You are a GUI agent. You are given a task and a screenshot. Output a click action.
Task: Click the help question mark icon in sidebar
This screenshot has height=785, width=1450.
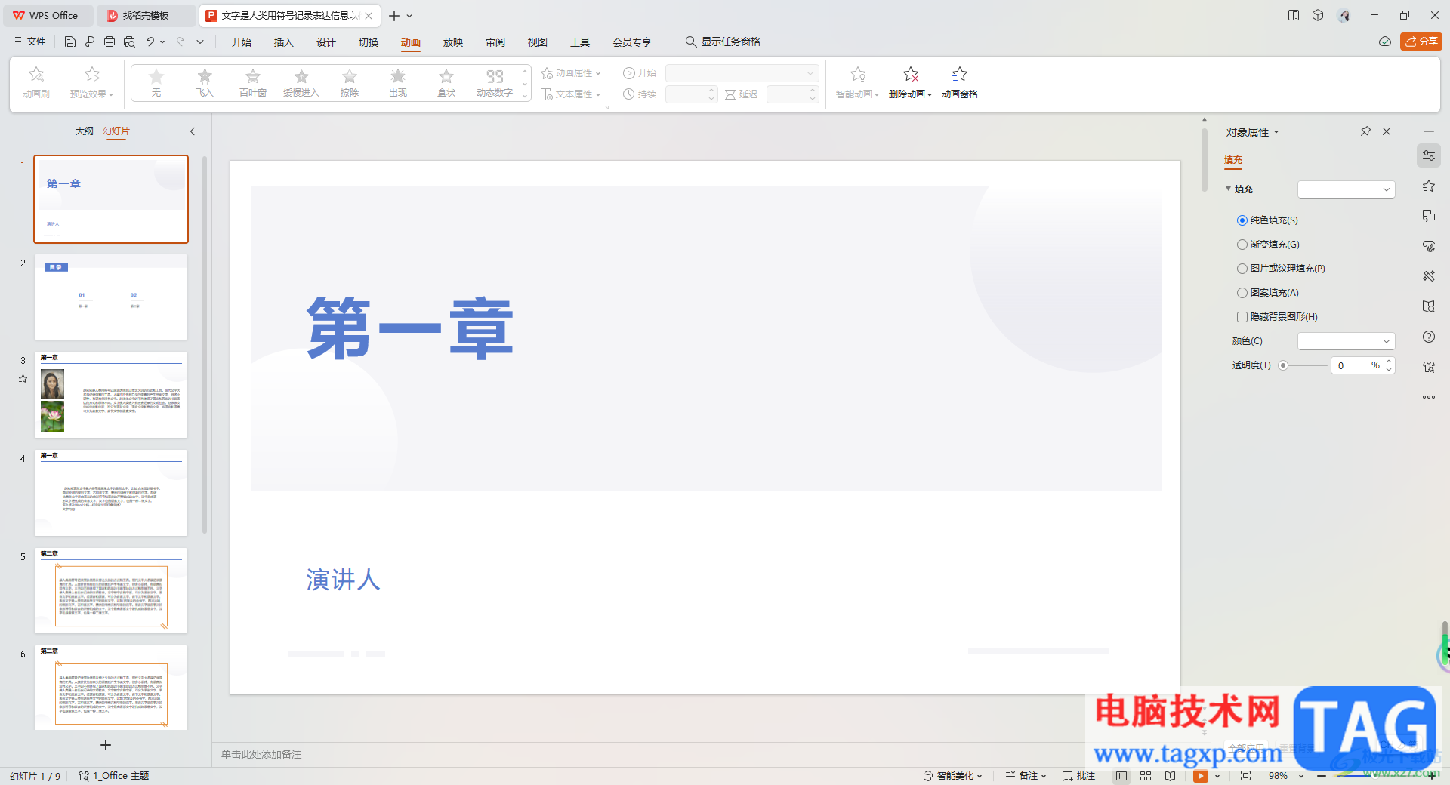click(x=1428, y=337)
